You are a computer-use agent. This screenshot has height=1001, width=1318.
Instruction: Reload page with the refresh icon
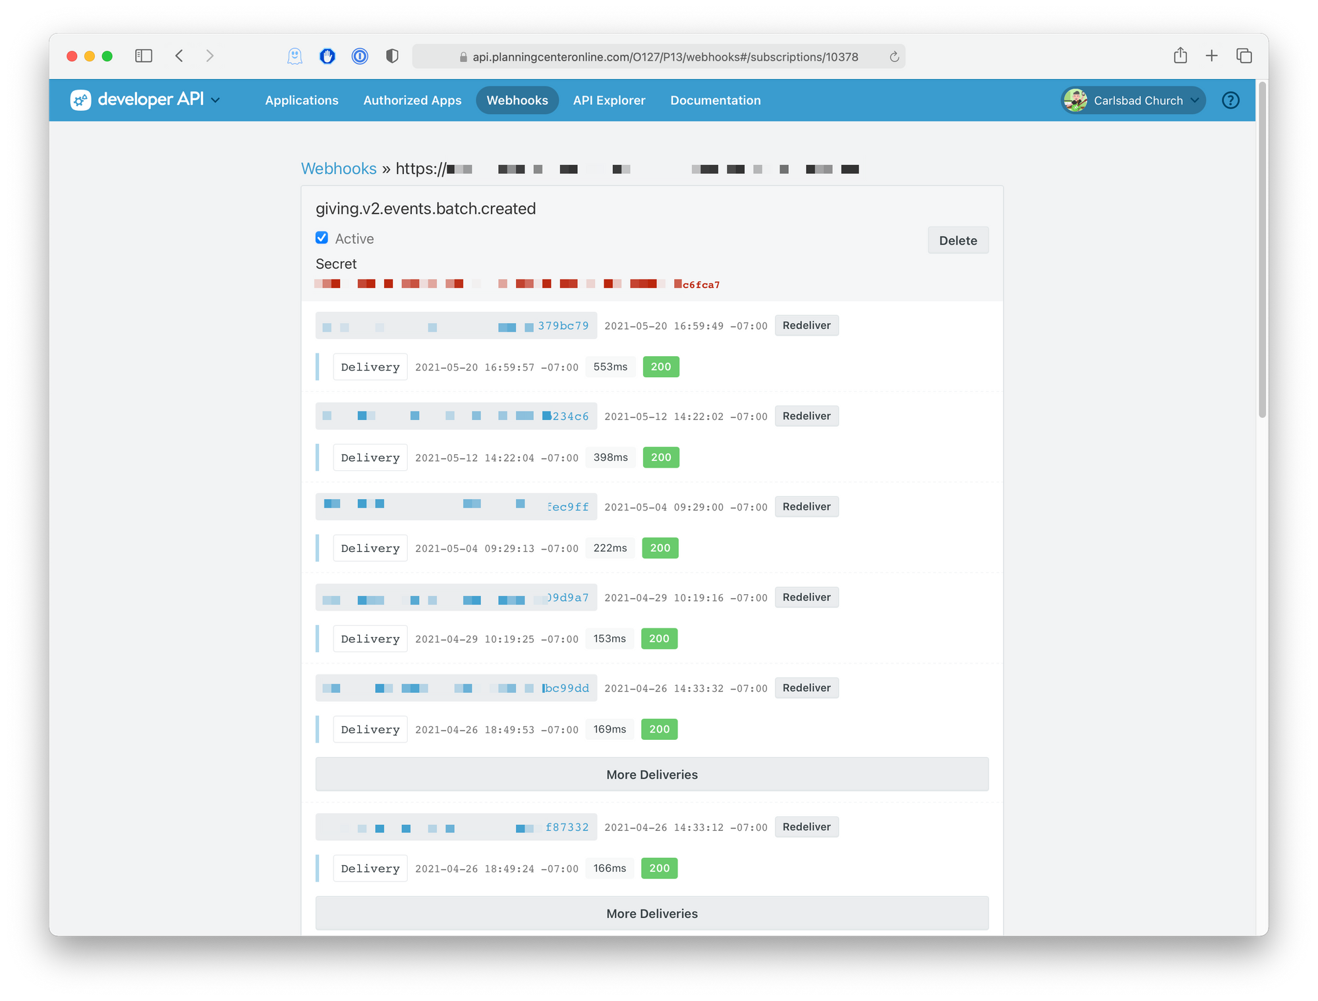tap(894, 57)
